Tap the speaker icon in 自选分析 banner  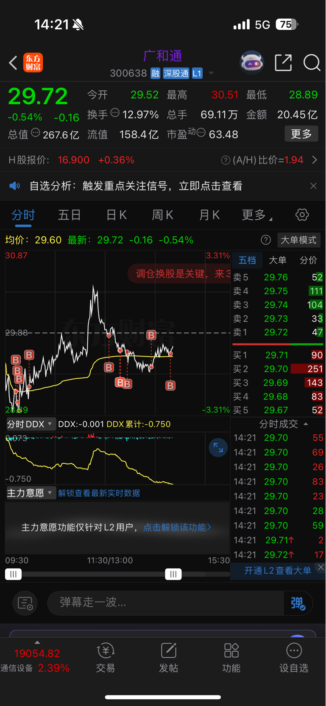pyautogui.click(x=15, y=186)
